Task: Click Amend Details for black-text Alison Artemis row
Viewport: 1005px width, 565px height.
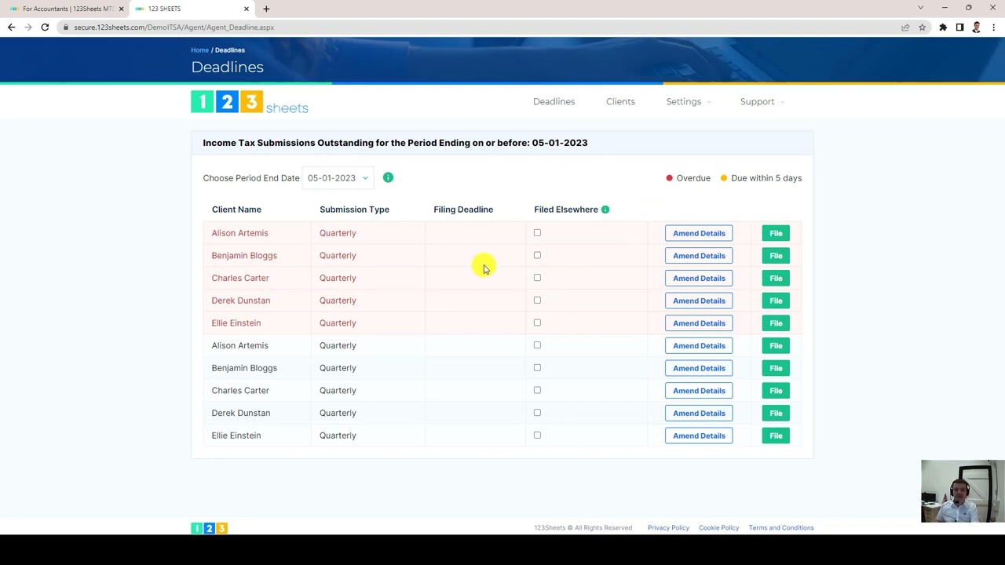Action: pos(699,345)
